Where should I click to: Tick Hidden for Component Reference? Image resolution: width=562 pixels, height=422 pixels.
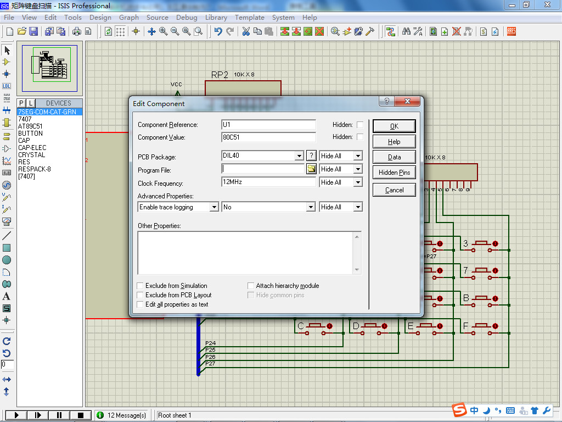point(360,125)
